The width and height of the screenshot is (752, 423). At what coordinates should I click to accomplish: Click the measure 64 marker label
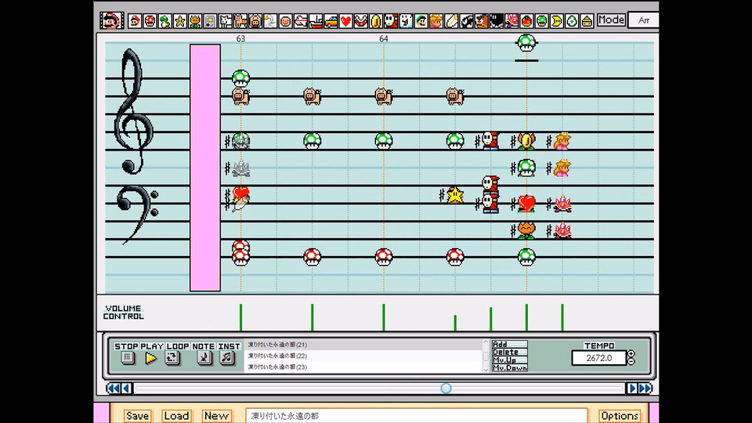pyautogui.click(x=384, y=38)
